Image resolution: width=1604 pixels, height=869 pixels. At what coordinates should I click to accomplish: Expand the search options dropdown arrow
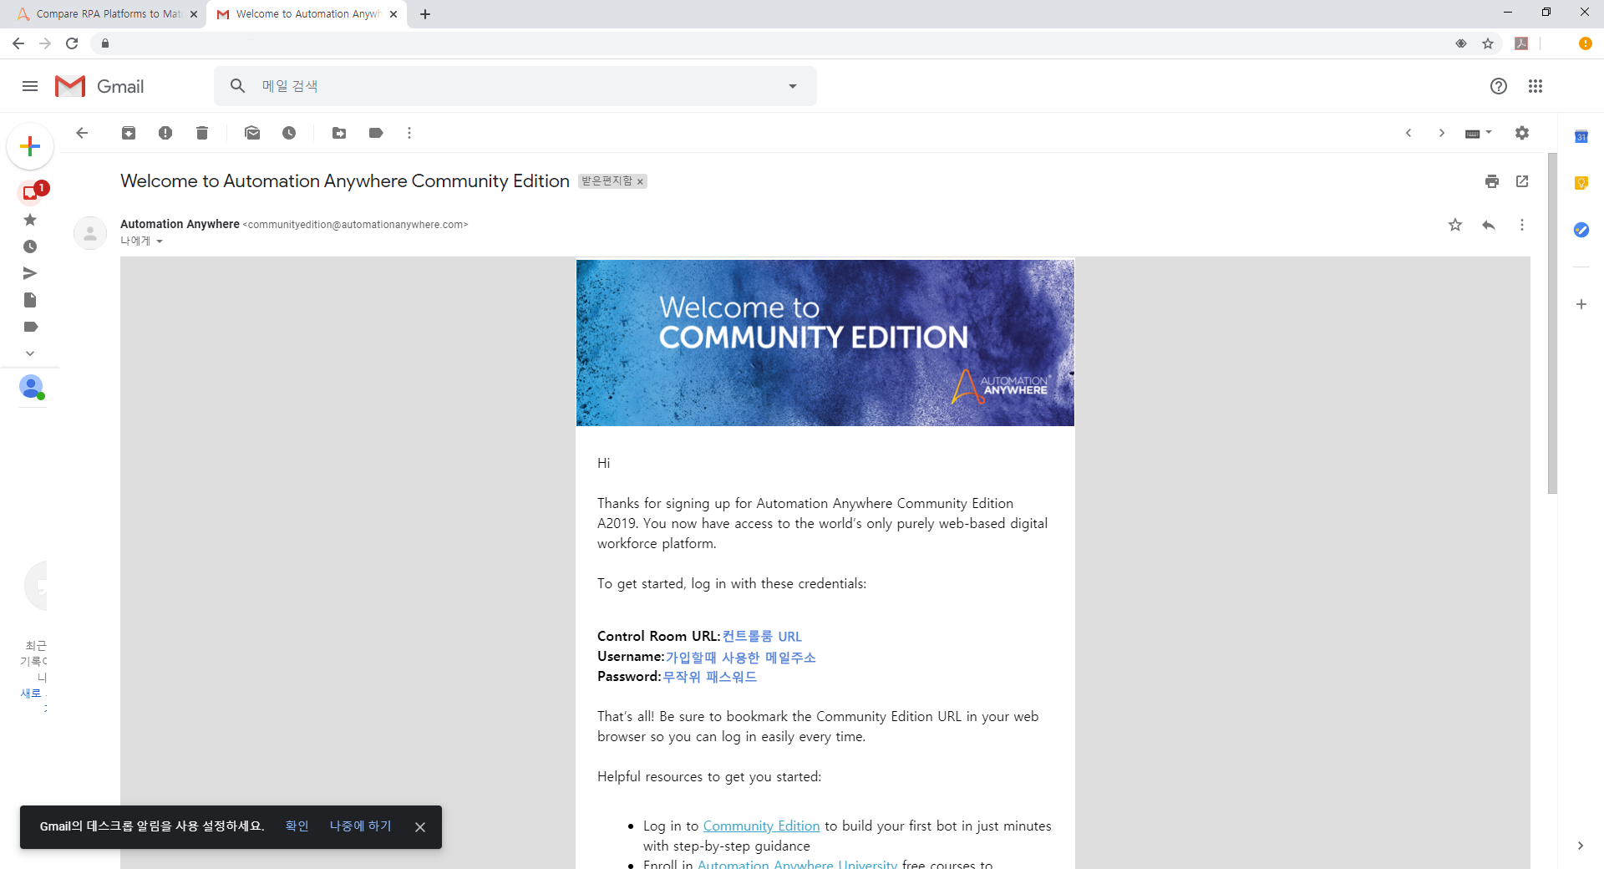tap(793, 86)
